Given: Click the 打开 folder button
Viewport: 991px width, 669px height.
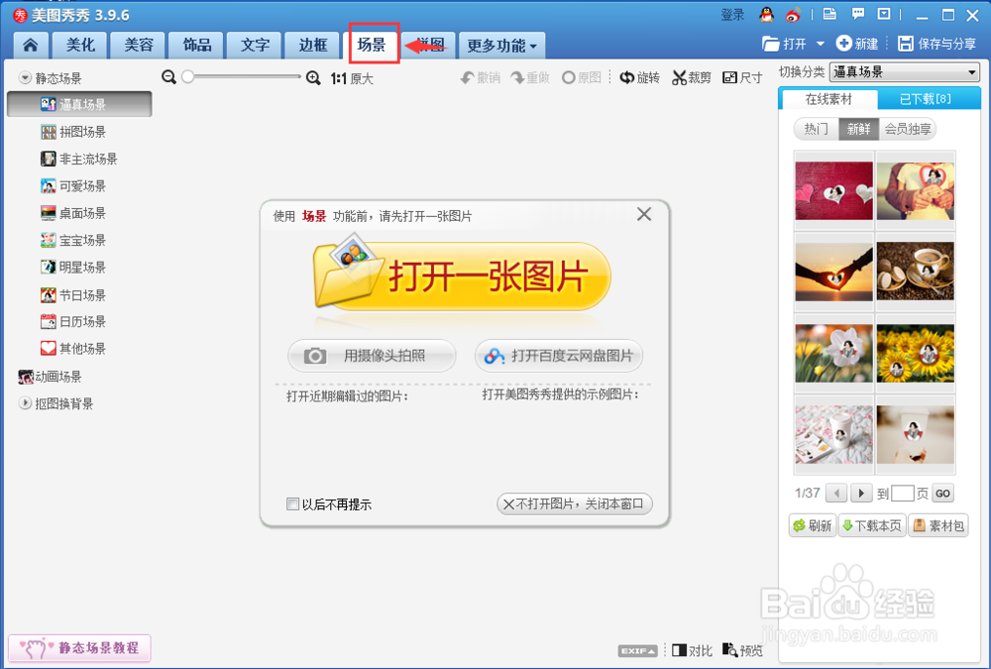Looking at the screenshot, I should pyautogui.click(x=784, y=44).
